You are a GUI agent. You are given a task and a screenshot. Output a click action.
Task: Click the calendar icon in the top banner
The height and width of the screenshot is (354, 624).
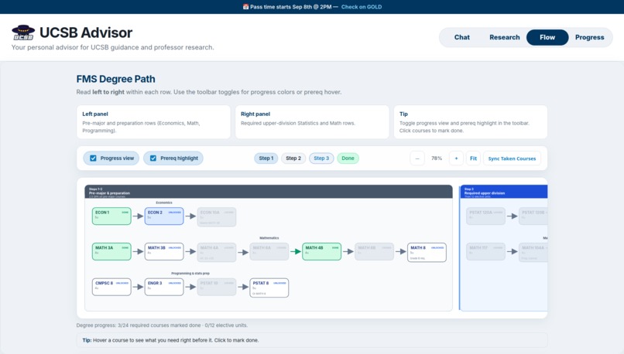coord(245,7)
